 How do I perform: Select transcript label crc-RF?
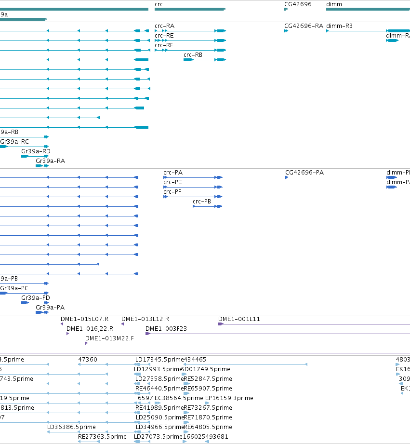pos(164,45)
